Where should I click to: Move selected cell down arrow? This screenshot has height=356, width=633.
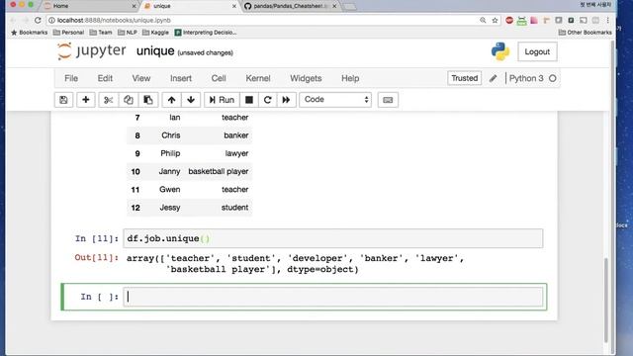point(191,100)
